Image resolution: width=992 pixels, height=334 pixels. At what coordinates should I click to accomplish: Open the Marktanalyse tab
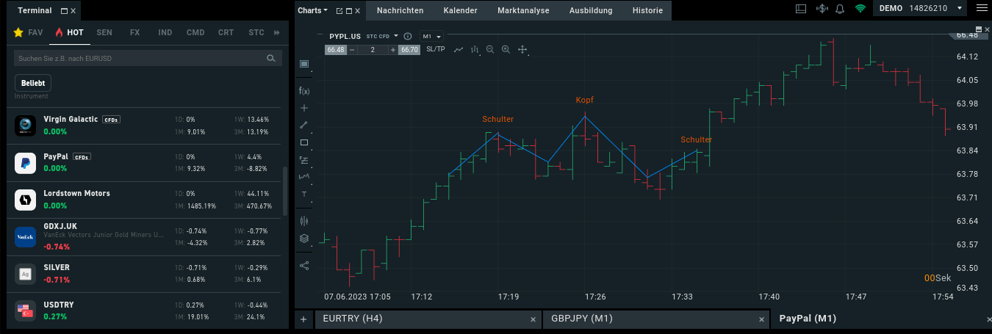(x=523, y=10)
